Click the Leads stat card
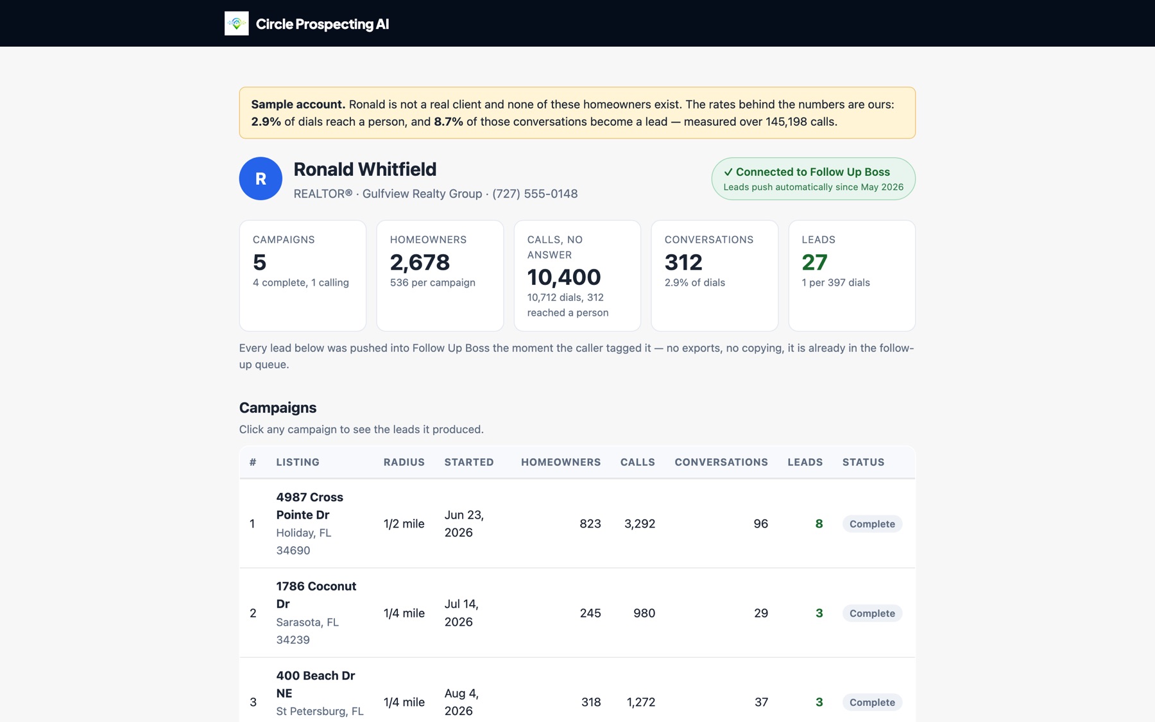Screen dimensions: 1155x722 852,276
